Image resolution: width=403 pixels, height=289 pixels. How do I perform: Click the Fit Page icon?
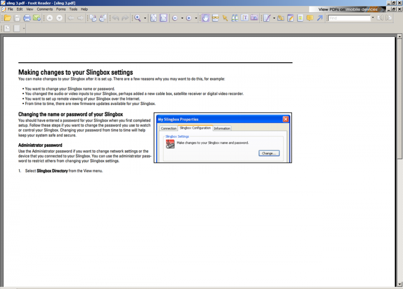point(154,18)
